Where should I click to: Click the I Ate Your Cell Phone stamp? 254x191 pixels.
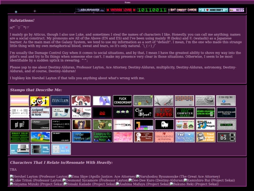(x=82, y=113)
